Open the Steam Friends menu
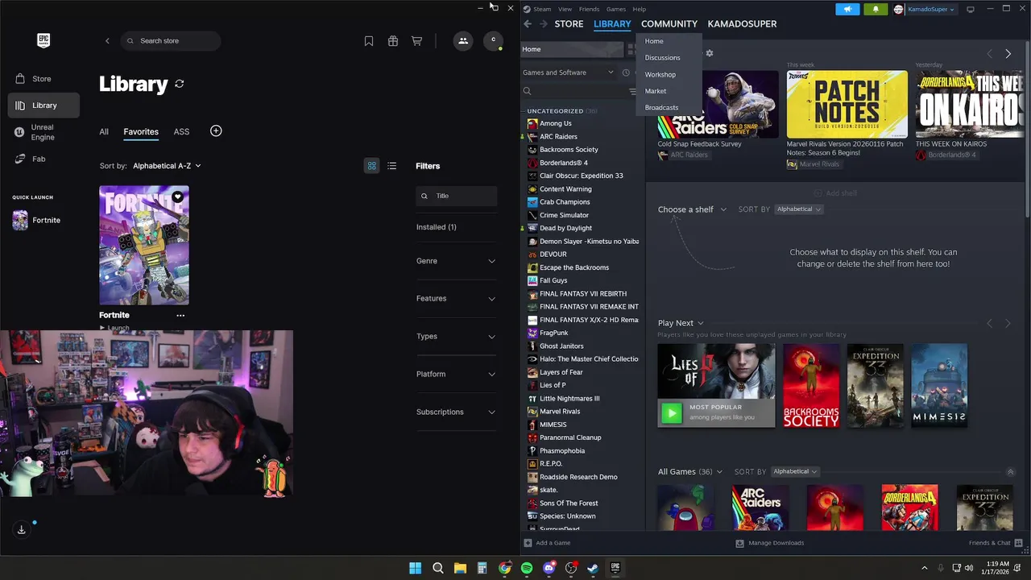 pos(589,9)
